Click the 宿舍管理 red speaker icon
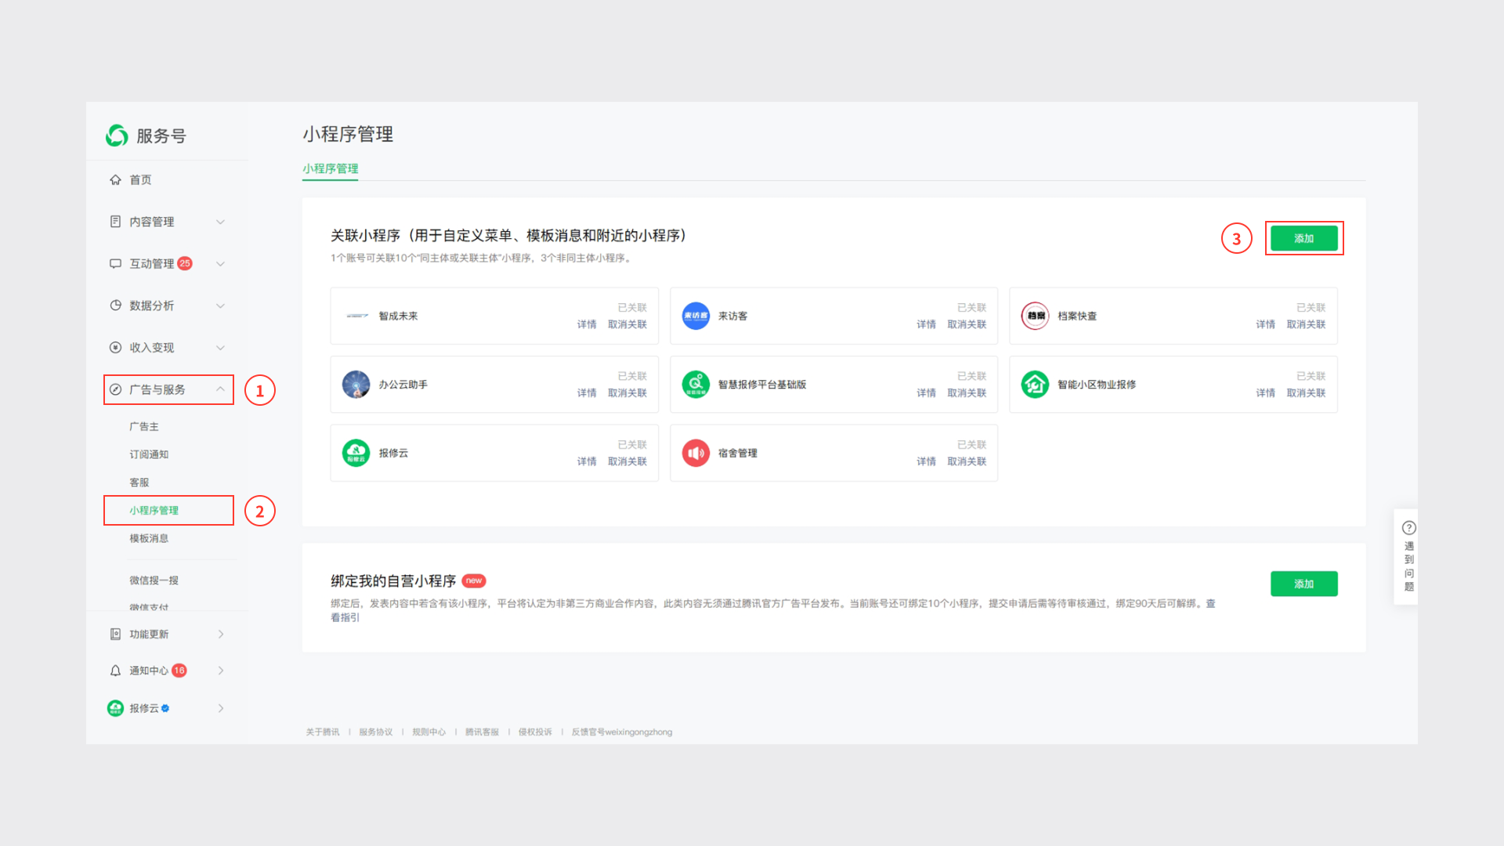The width and height of the screenshot is (1504, 846). (x=695, y=453)
